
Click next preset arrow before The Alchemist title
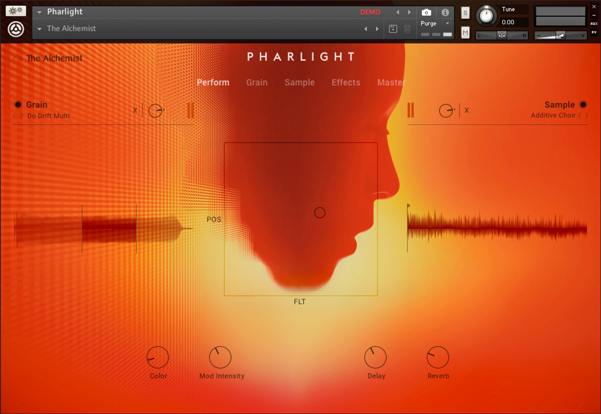[x=20, y=59]
